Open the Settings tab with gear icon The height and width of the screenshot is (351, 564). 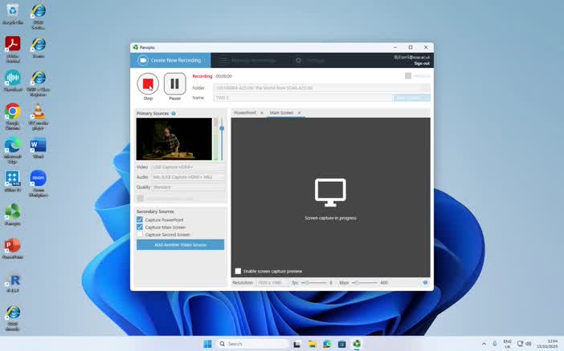310,60
